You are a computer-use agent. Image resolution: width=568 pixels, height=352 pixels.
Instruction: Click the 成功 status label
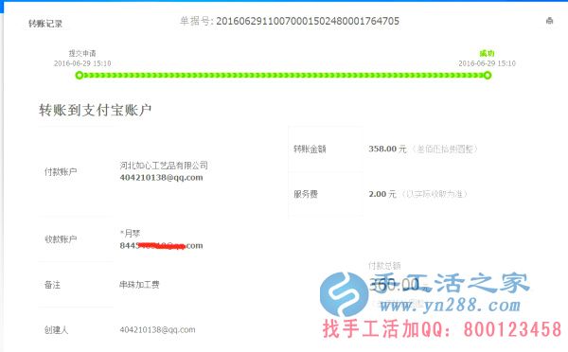tap(487, 54)
